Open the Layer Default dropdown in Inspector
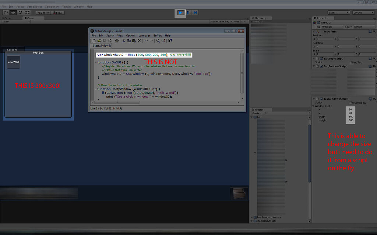Image resolution: width=377 pixels, height=235 pixels. (x=364, y=27)
